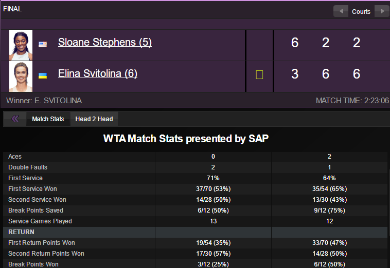This screenshot has height=268, width=390.
Task: Click the previous court left arrow
Action: (341, 11)
